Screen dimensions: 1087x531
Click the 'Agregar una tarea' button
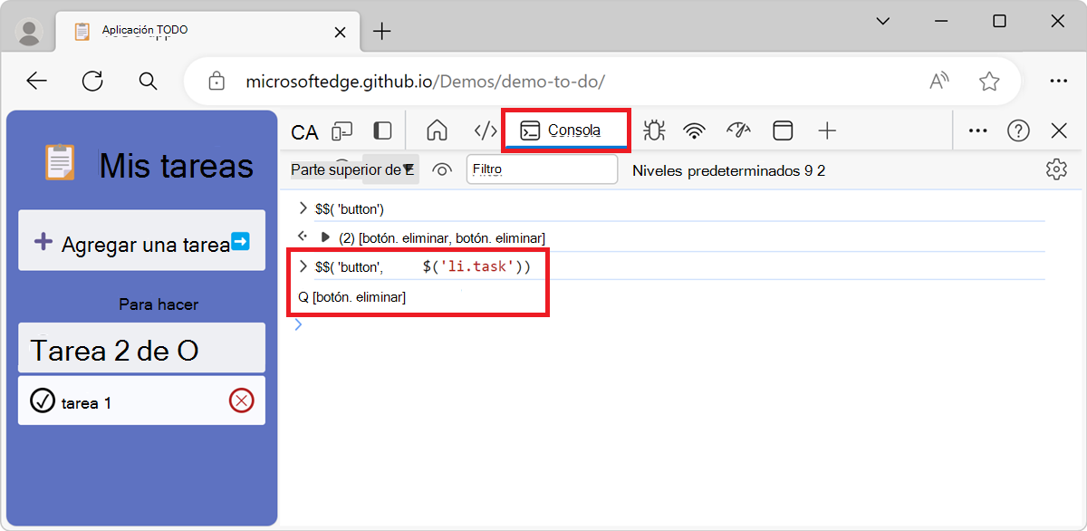(x=141, y=240)
